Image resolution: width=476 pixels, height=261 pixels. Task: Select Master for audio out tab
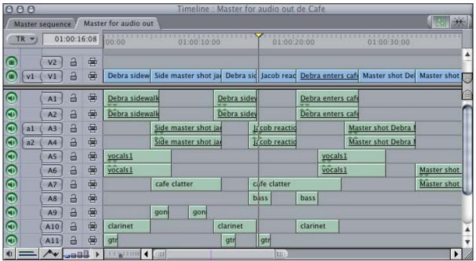[119, 23]
